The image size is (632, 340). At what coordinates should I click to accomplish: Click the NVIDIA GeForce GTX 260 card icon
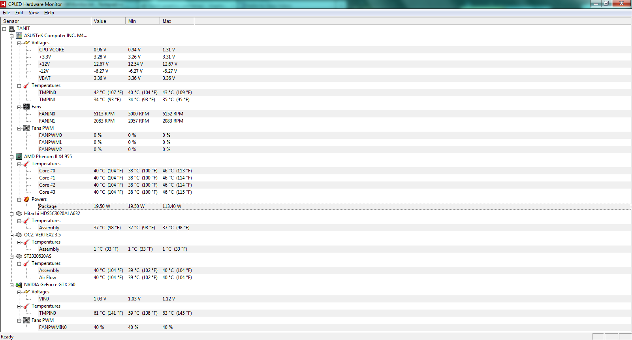(x=19, y=285)
